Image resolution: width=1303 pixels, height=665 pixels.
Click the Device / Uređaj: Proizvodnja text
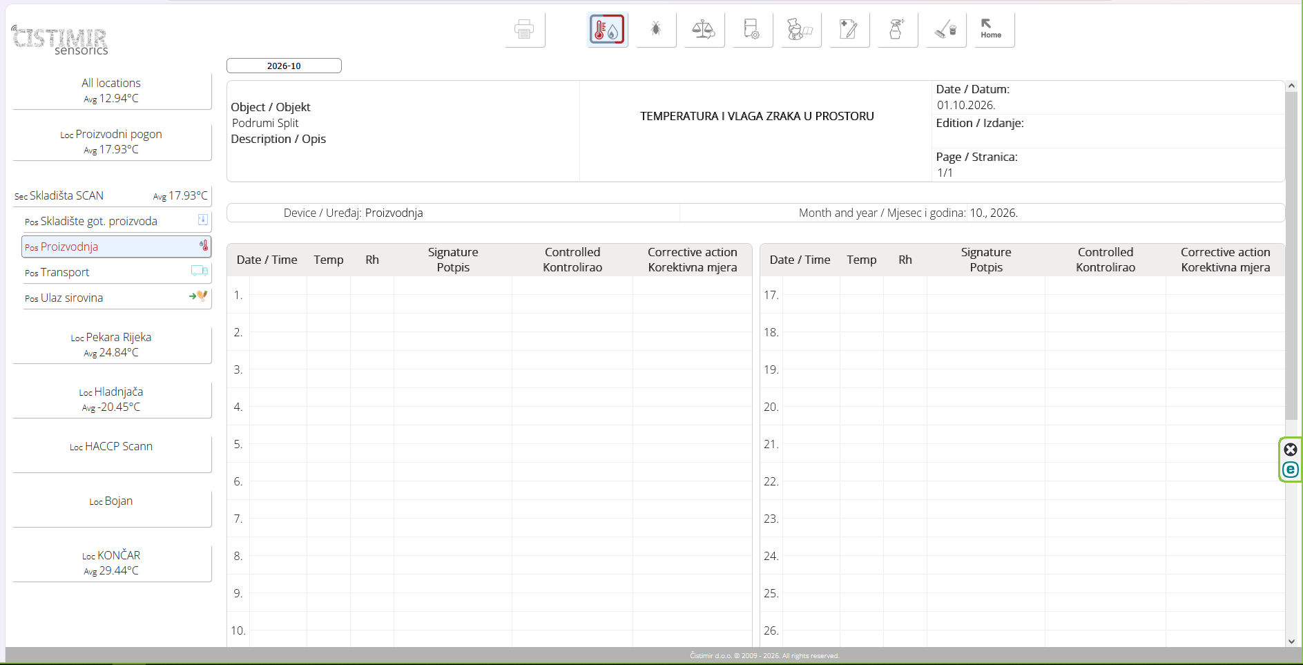click(x=353, y=213)
